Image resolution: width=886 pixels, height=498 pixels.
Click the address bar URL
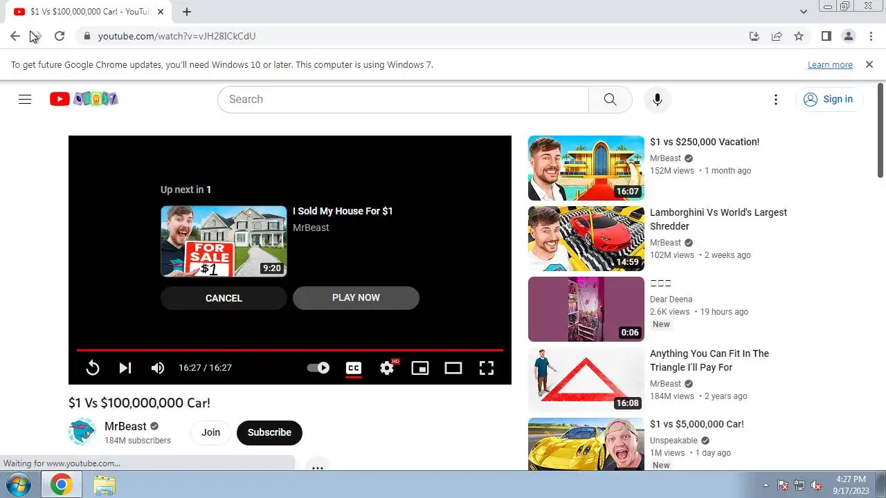[177, 36]
